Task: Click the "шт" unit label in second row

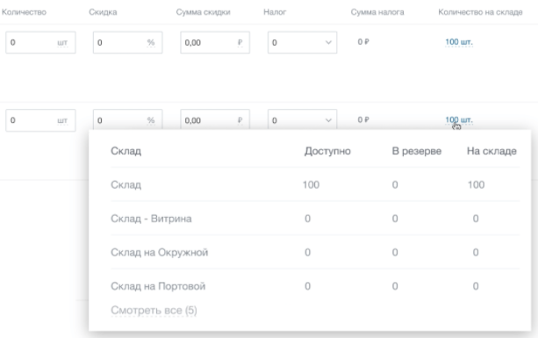Action: tap(62, 121)
